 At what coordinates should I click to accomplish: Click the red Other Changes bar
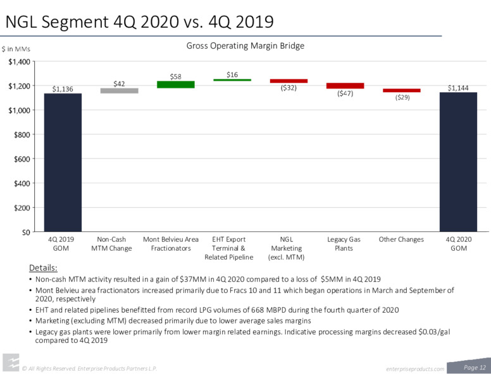pyautogui.click(x=402, y=90)
